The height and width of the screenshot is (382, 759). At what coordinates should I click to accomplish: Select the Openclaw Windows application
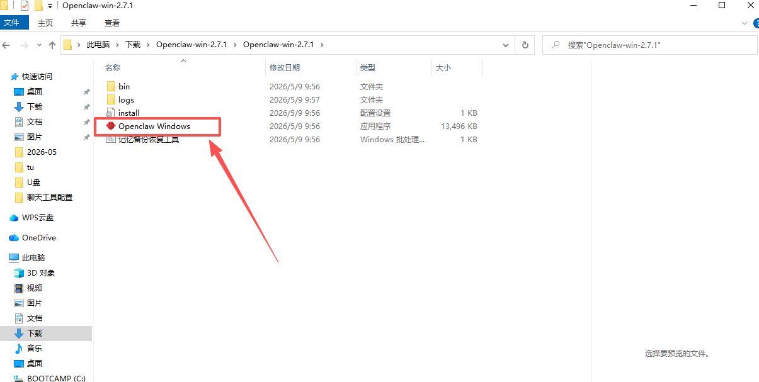pyautogui.click(x=154, y=126)
